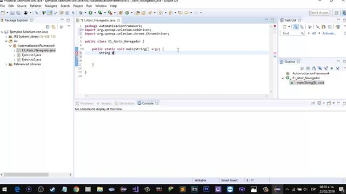Click the Find field in Task List
The image size is (346, 194).
[292, 33]
